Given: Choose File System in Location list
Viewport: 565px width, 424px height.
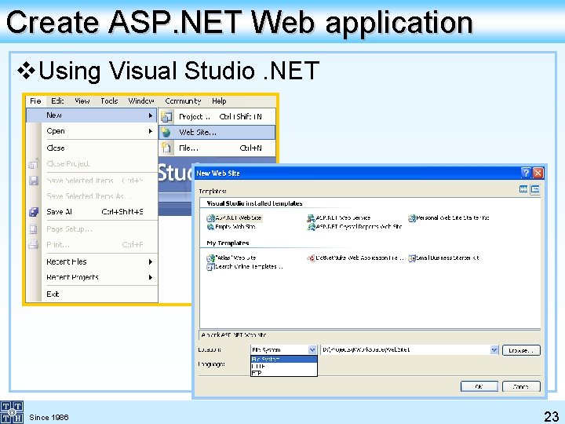Looking at the screenshot, I should click(283, 359).
